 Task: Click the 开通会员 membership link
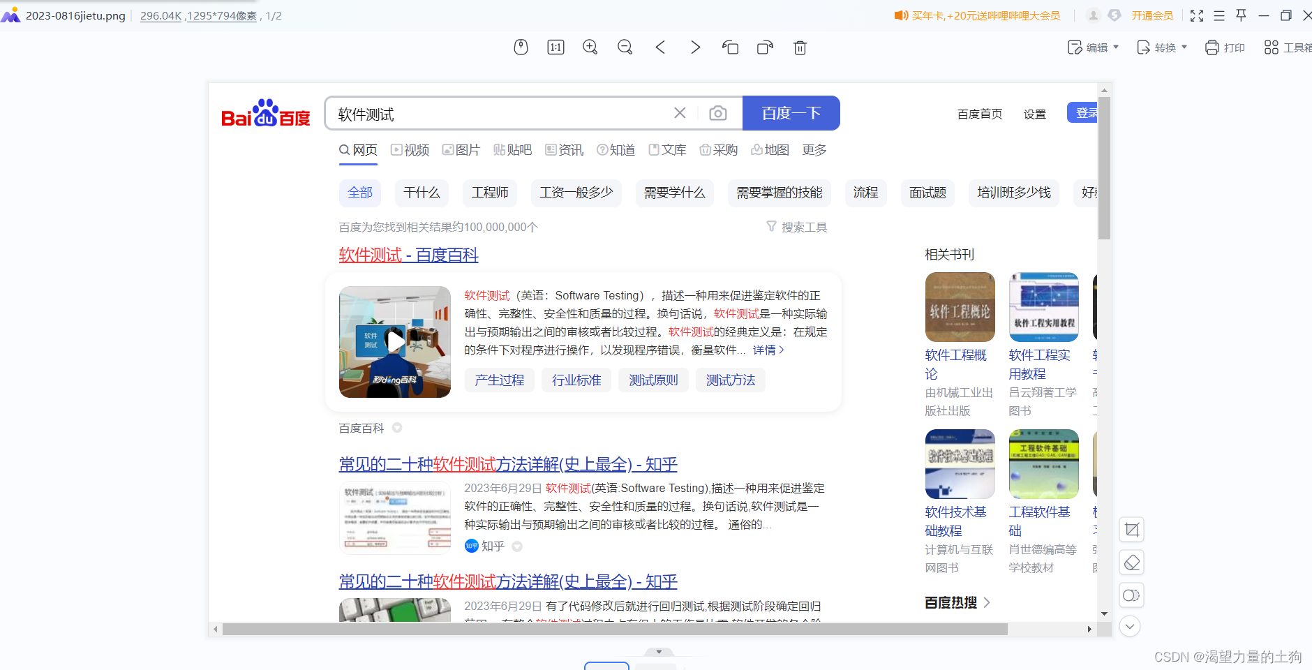coord(1152,15)
